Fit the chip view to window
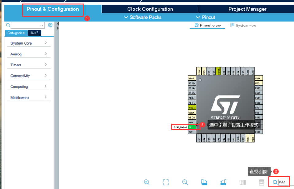Screen dimensions: 294x189 (x=166, y=182)
